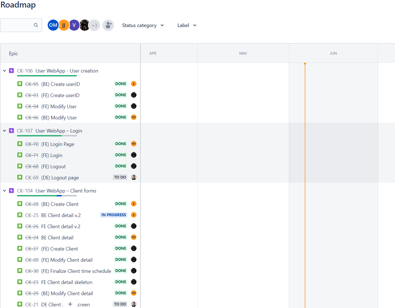This screenshot has width=395, height=308.
Task: Collapse the CK-106 User creation epic
Action: coord(4,71)
